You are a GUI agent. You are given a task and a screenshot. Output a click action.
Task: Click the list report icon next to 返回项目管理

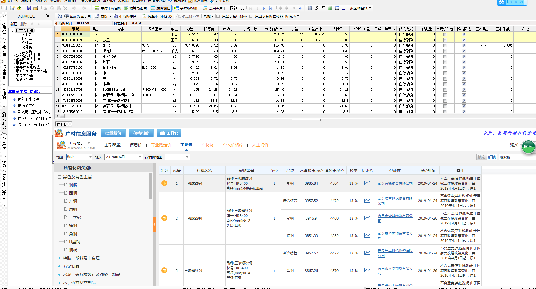tap(343, 8)
